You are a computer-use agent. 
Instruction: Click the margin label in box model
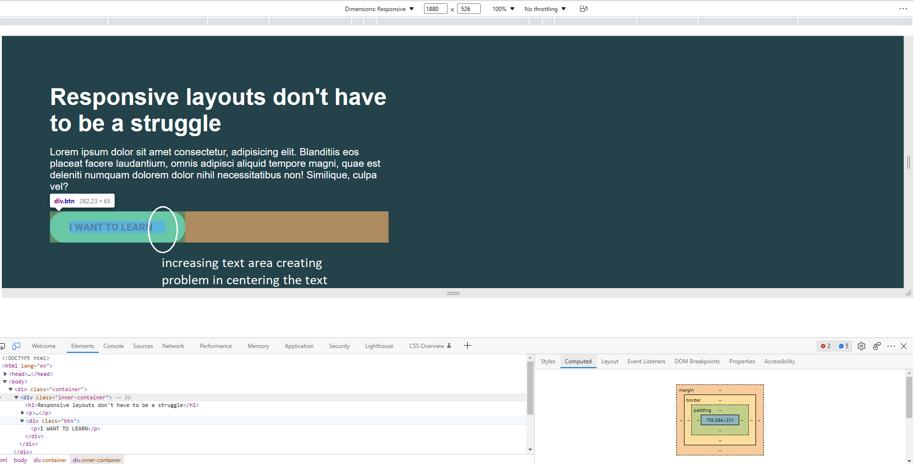tap(686, 390)
